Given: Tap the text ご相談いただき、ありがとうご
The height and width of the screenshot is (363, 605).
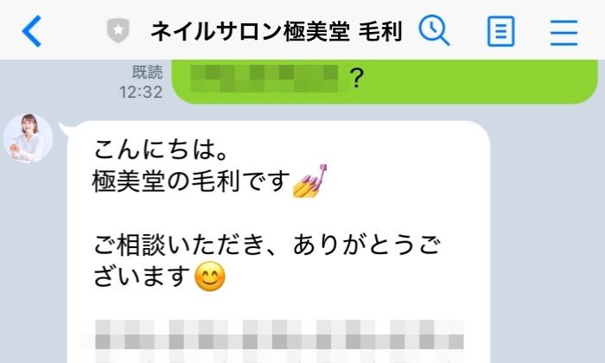Looking at the screenshot, I should 266,245.
